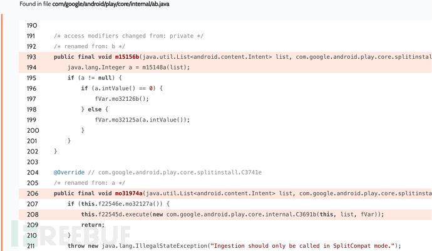Viewport: 432px width, 251px height.
Task: Click line number 208
Action: (33, 214)
